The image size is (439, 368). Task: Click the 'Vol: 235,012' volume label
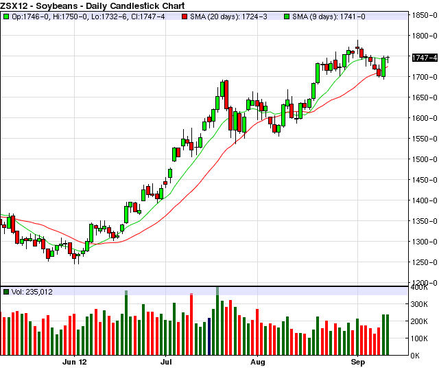point(32,292)
